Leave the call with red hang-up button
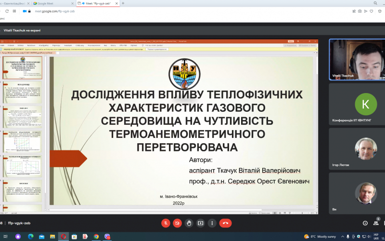Screen dimensions: 385x241 click(x=225, y=223)
